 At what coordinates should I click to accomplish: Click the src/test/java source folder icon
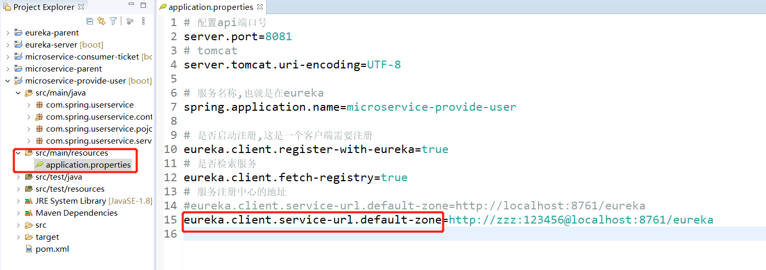tap(29, 177)
